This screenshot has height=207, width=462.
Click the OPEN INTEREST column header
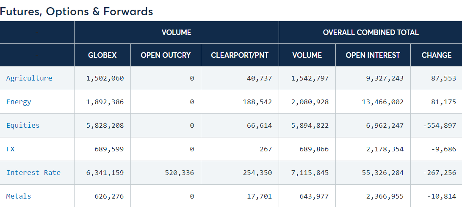tap(373, 55)
